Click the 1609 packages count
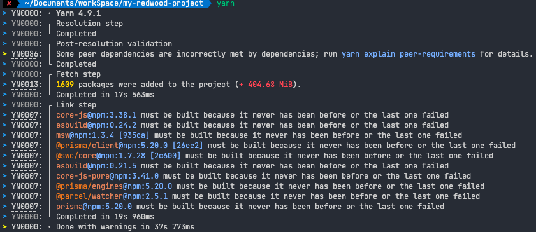Image resolution: width=536 pixels, height=232 pixels. [x=65, y=85]
